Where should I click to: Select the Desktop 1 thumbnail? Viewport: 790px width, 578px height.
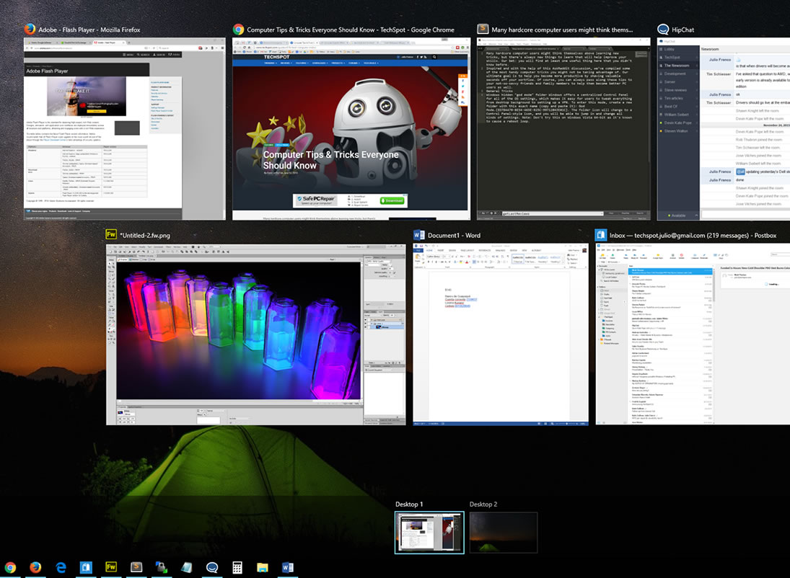(429, 533)
